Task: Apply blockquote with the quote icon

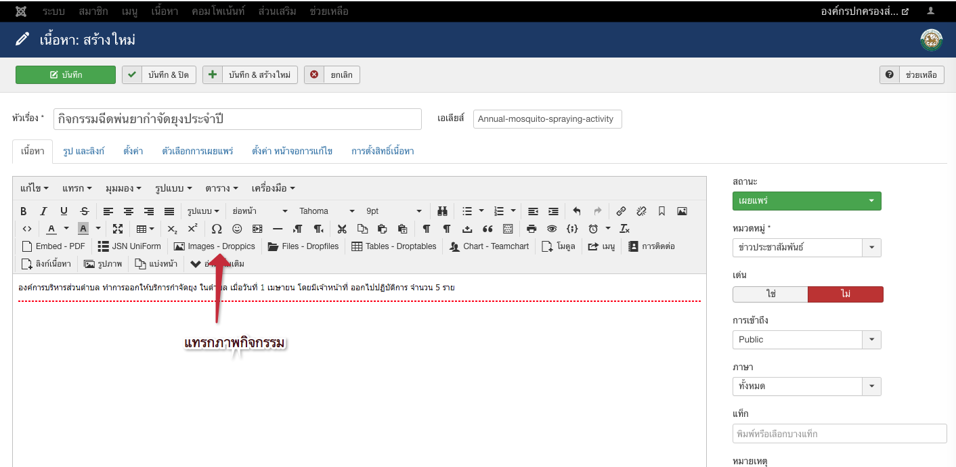Action: point(487,229)
